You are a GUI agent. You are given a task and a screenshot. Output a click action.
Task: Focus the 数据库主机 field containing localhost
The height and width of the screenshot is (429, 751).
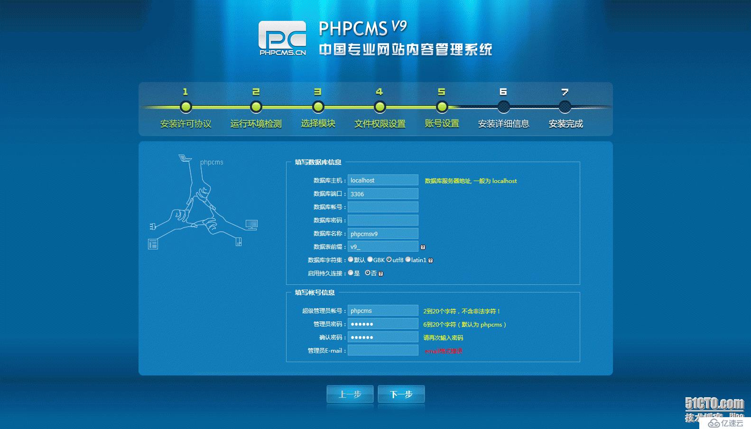[383, 180]
